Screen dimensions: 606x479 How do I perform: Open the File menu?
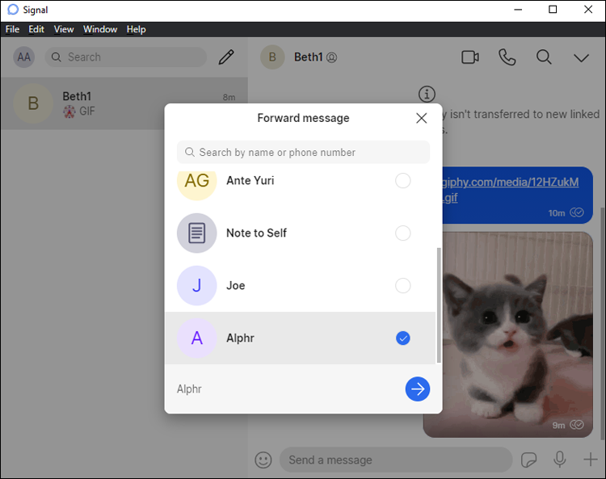point(12,29)
